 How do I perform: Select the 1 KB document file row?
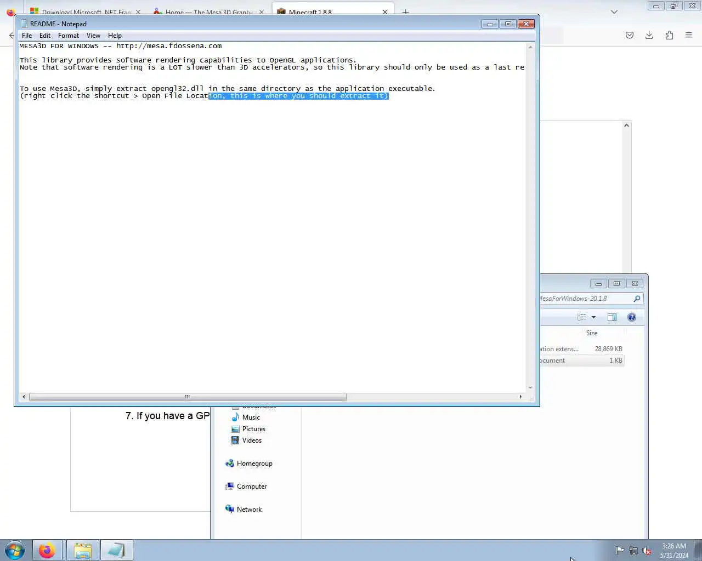581,360
